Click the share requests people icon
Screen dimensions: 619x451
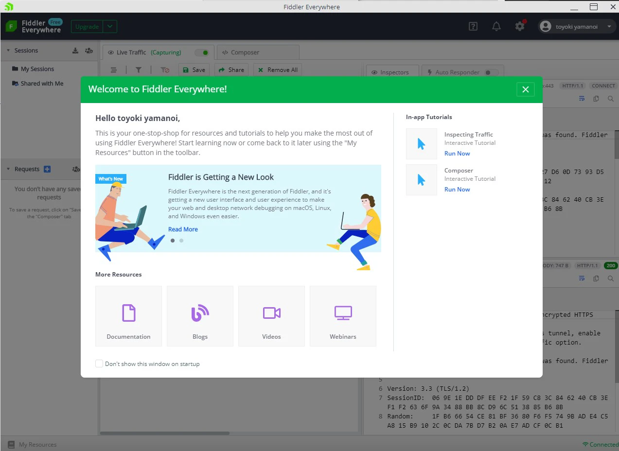[x=76, y=169]
